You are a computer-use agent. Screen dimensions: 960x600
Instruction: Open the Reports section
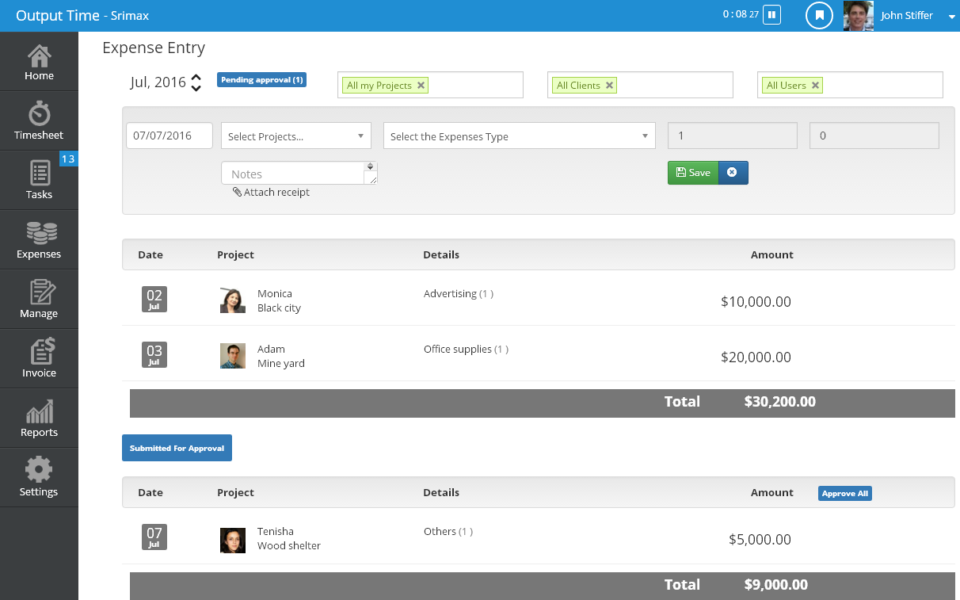point(39,418)
